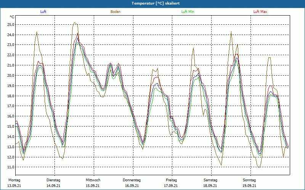The height and width of the screenshot is (190, 305).
Task: Click the 18,0 axis value
Action: point(11,96)
